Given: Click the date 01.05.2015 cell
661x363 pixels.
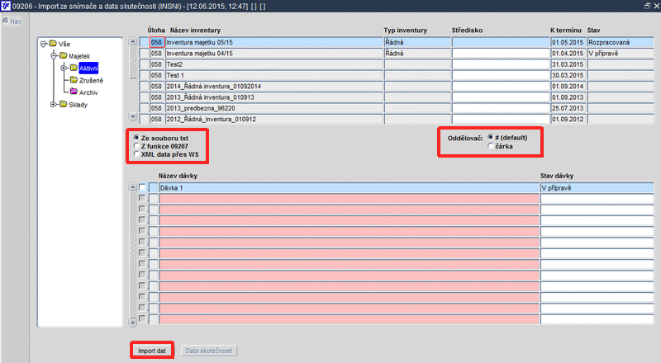Looking at the screenshot, I should [x=568, y=42].
